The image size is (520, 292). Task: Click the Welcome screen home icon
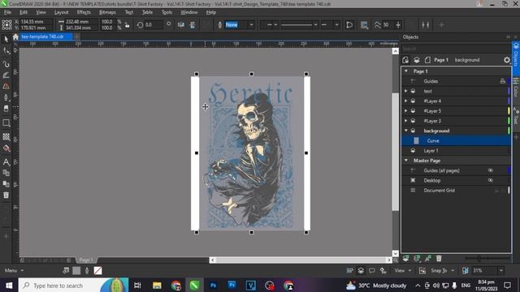[x=15, y=36]
